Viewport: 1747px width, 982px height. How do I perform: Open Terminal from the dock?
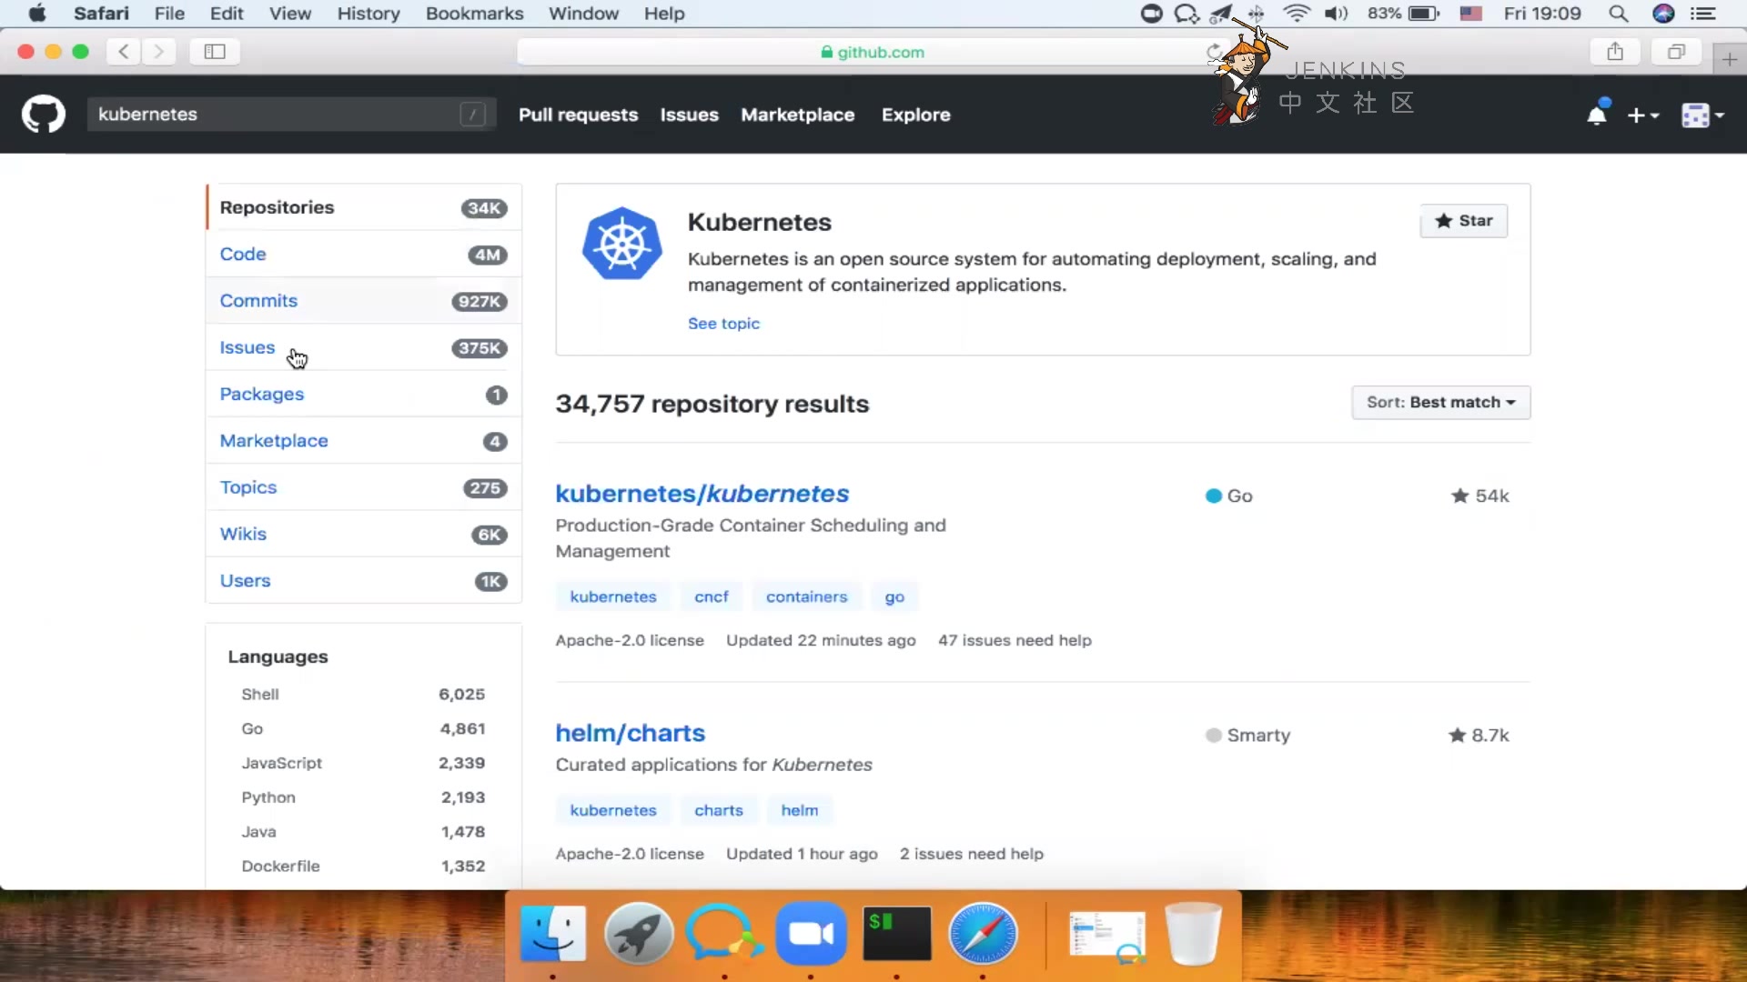click(896, 934)
